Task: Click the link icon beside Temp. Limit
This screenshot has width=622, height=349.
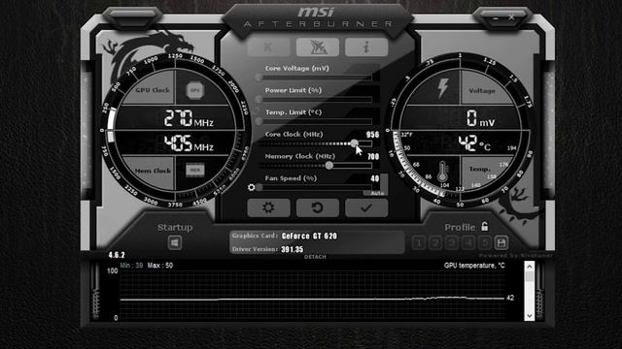Action: pos(257,111)
